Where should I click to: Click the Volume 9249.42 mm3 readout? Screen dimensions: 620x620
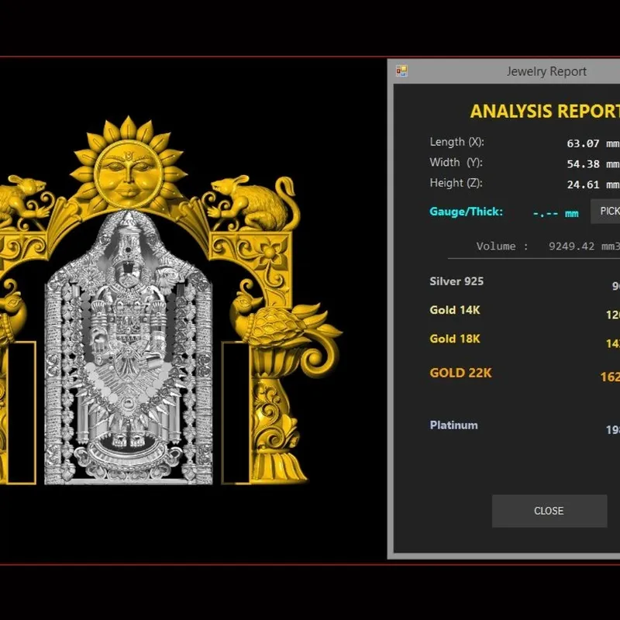548,246
